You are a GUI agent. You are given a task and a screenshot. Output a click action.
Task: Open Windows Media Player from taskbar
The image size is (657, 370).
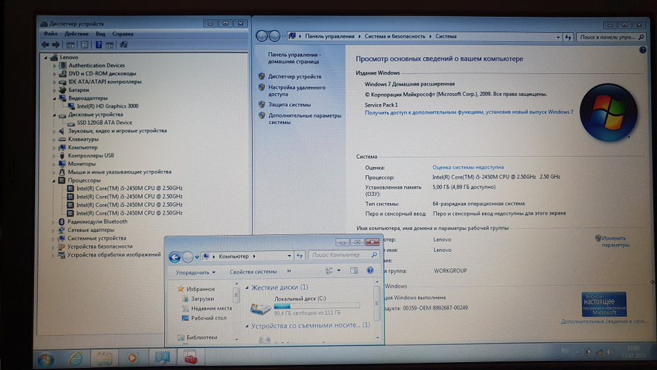pyautogui.click(x=133, y=358)
